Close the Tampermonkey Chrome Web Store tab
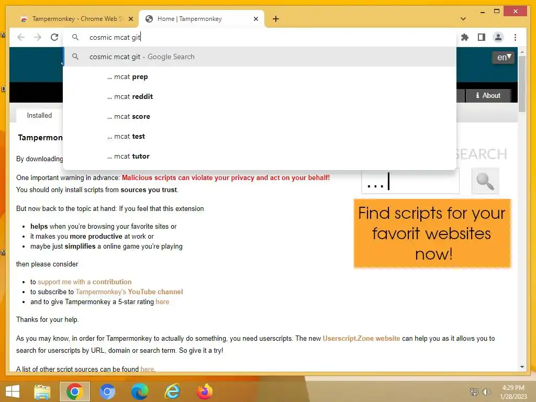This screenshot has height=402, width=536. [130, 19]
